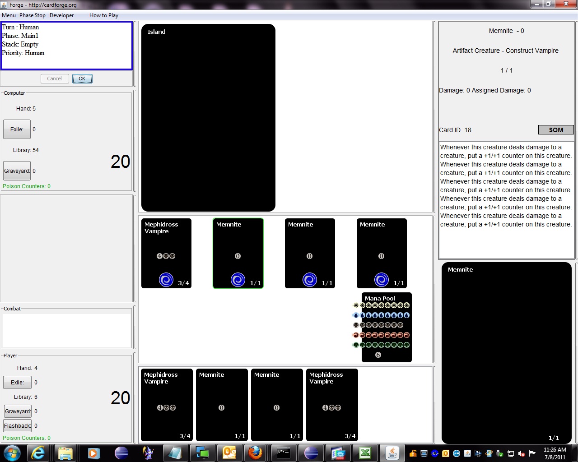Open the Phase Stop menu

(33, 15)
